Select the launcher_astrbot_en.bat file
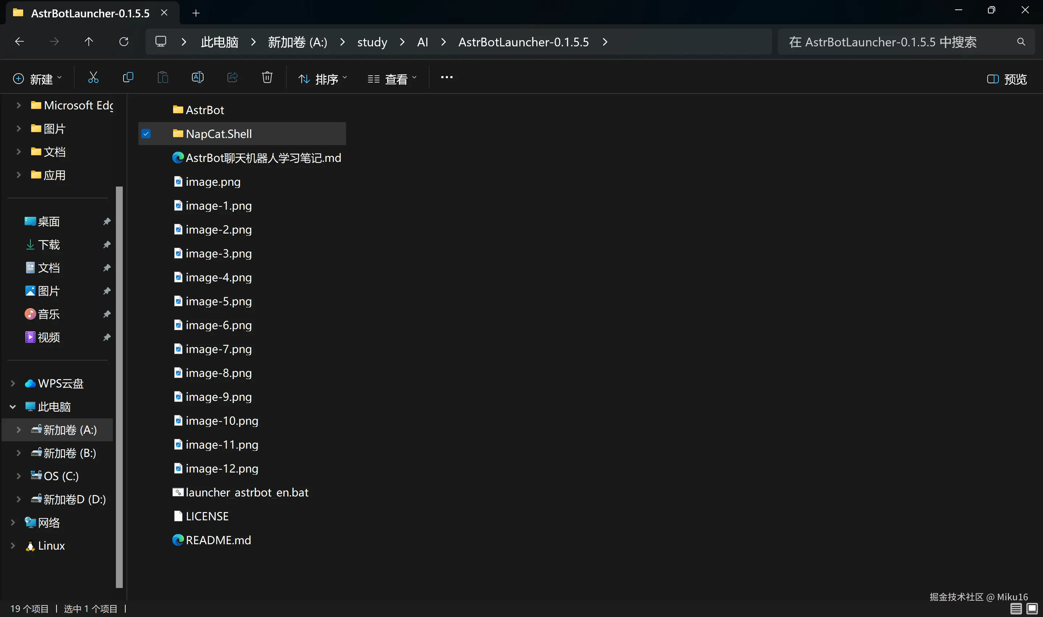The image size is (1043, 617). pos(247,493)
